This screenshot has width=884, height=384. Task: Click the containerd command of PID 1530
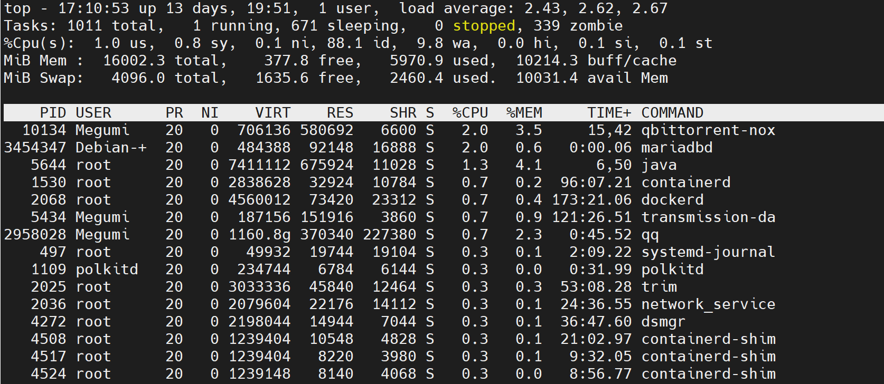tap(686, 183)
